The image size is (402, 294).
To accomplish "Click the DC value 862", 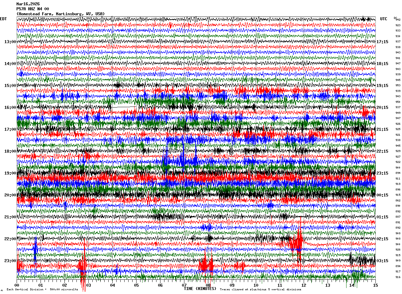I will point(398,201).
